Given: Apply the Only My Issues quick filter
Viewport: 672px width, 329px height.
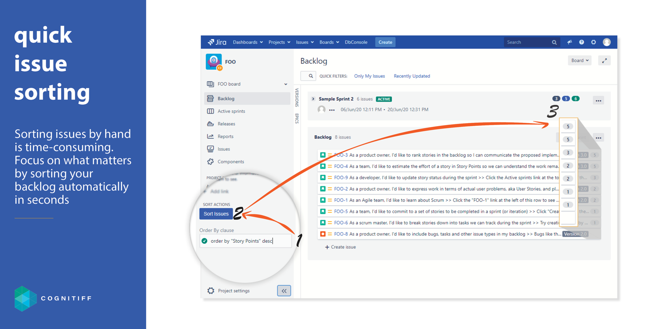Looking at the screenshot, I should tap(369, 76).
